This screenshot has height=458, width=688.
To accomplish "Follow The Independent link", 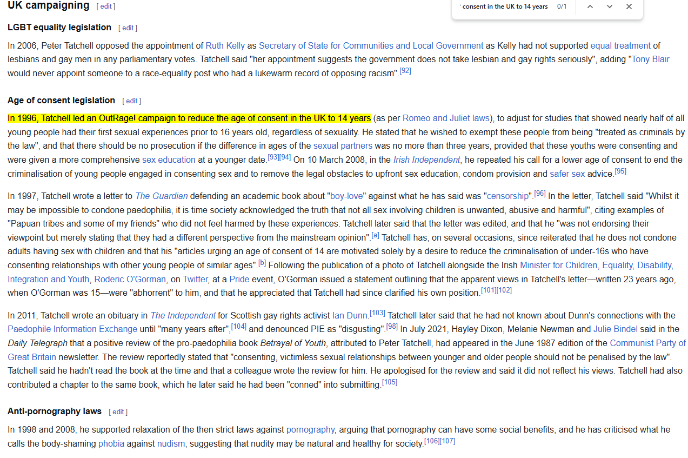I will (x=183, y=316).
